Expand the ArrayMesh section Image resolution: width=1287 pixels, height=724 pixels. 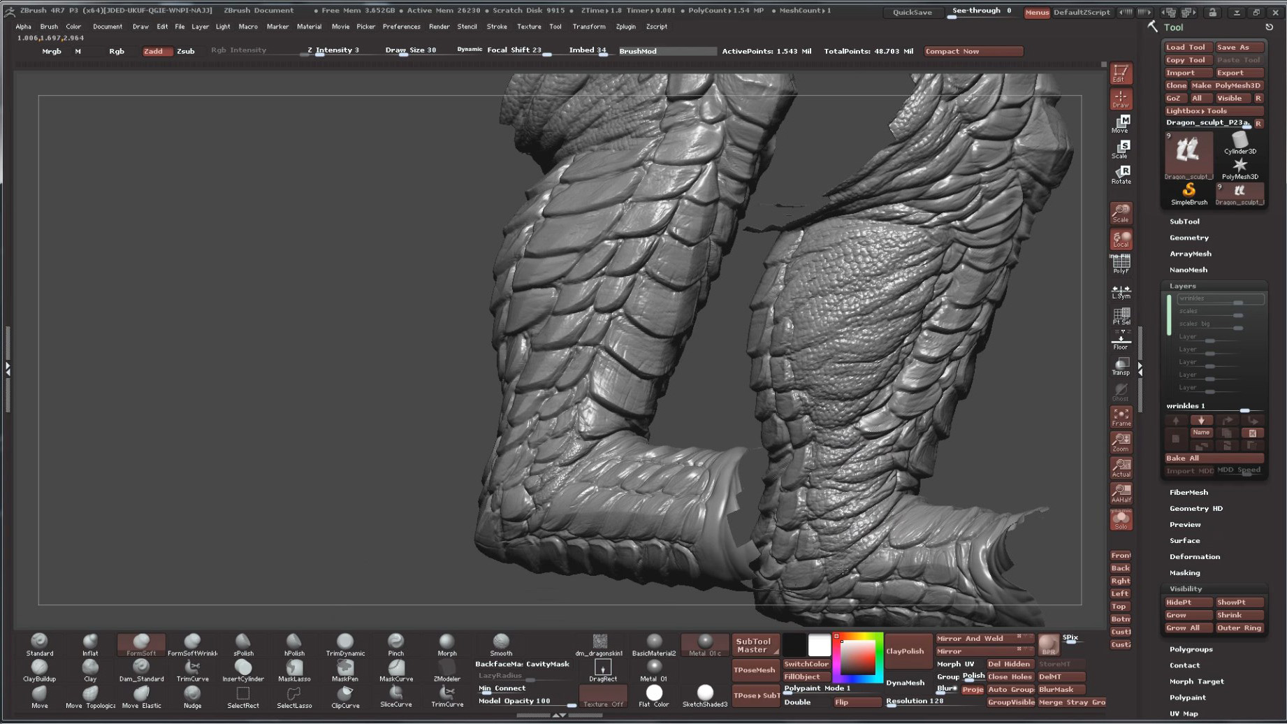[x=1191, y=254]
